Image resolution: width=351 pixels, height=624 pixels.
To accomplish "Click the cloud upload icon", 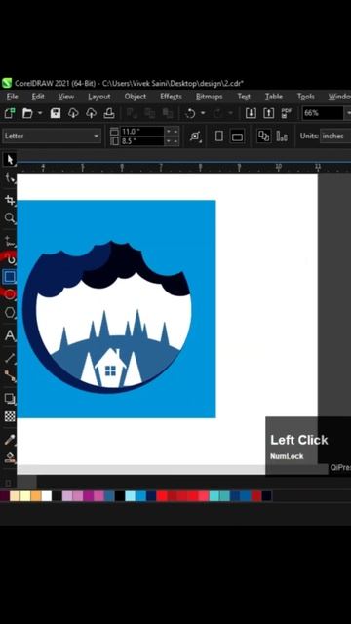I will 91,113.
